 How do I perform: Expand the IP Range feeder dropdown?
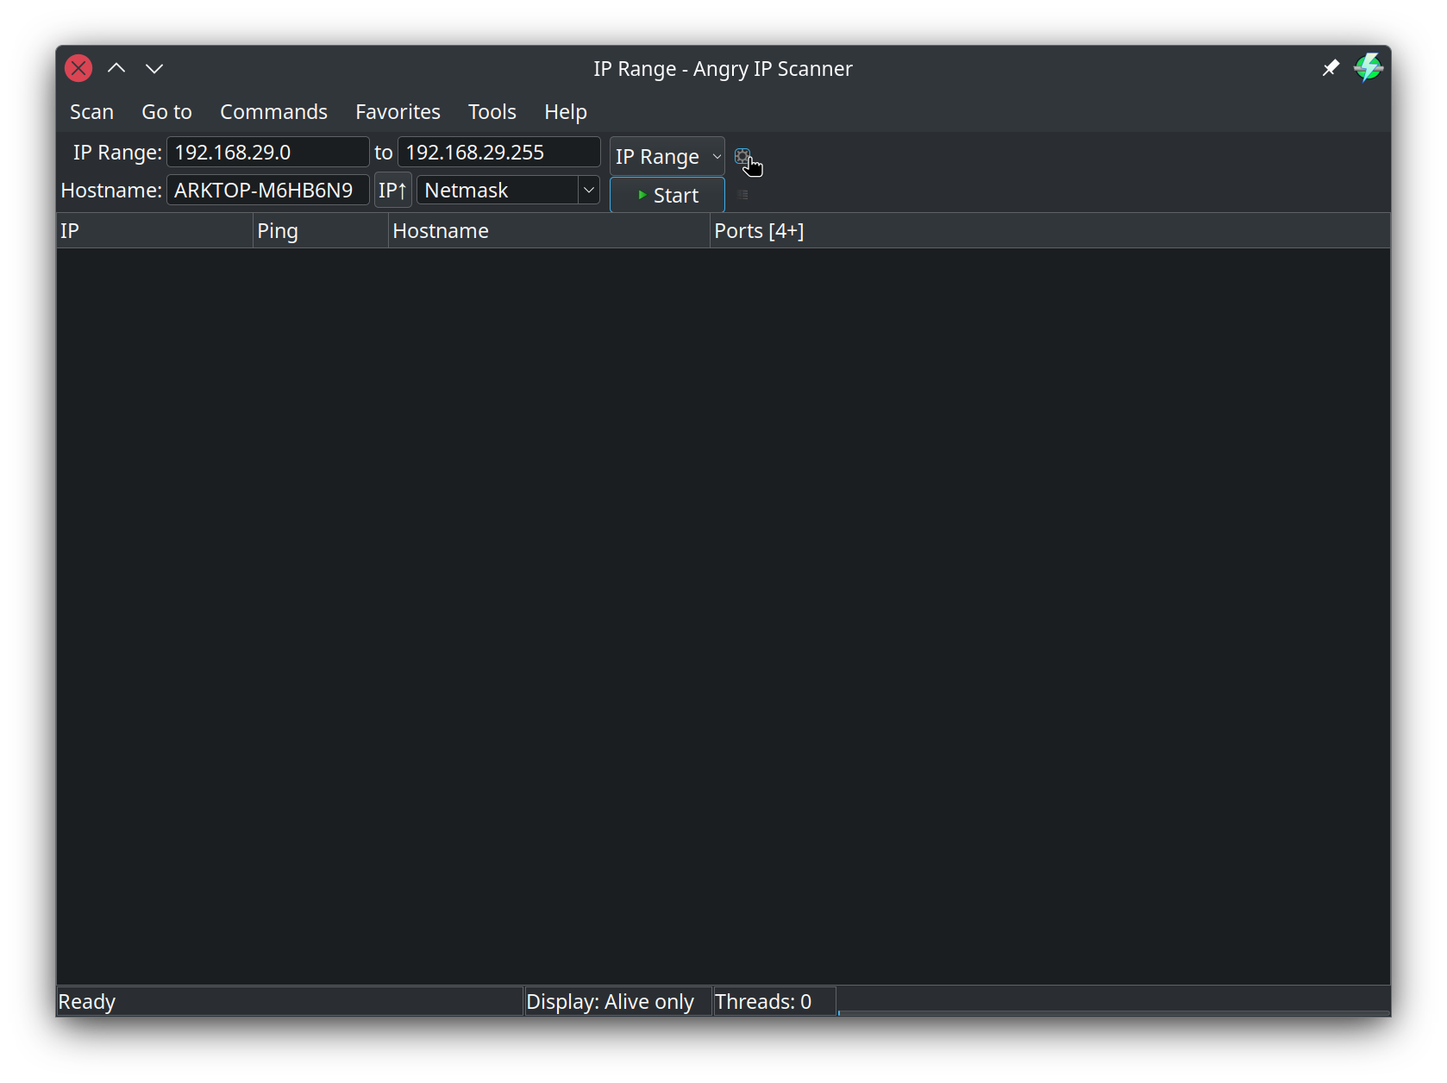[x=667, y=157]
